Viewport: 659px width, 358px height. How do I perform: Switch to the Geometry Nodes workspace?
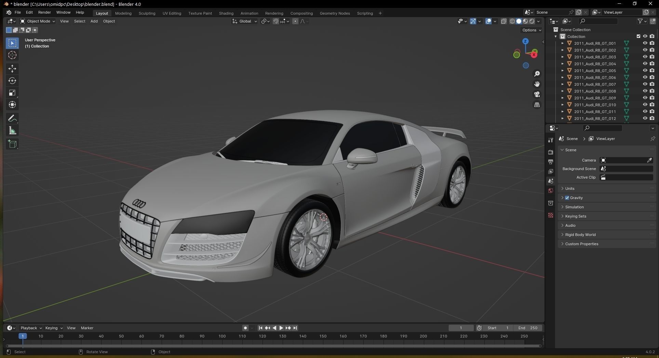click(335, 13)
